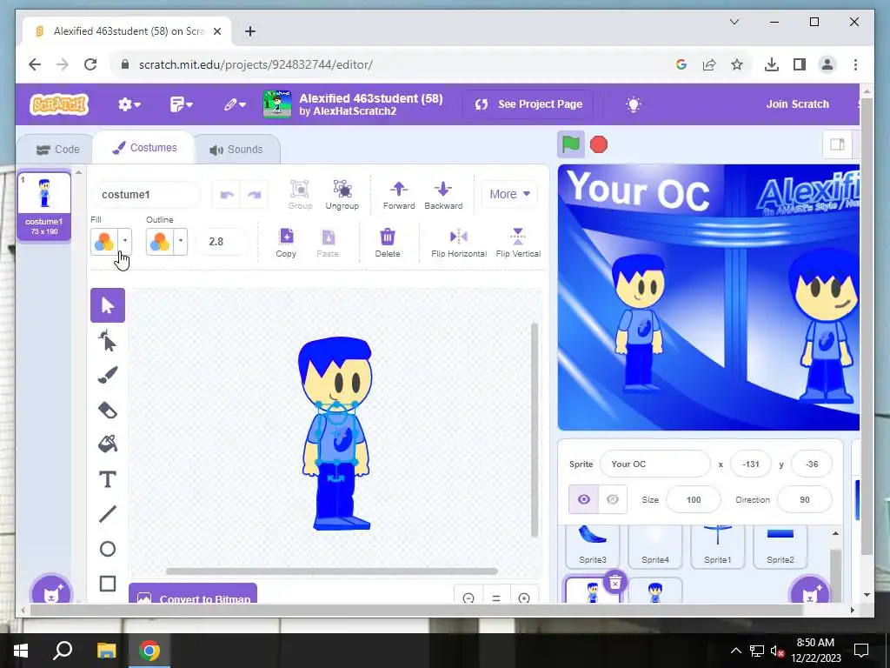Image resolution: width=890 pixels, height=668 pixels.
Task: Click the Outline color swatch
Action: 160,241
